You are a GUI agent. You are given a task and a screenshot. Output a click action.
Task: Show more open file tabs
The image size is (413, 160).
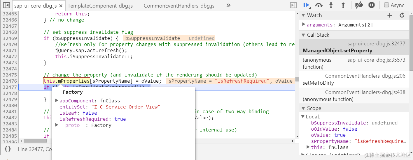click(228, 5)
